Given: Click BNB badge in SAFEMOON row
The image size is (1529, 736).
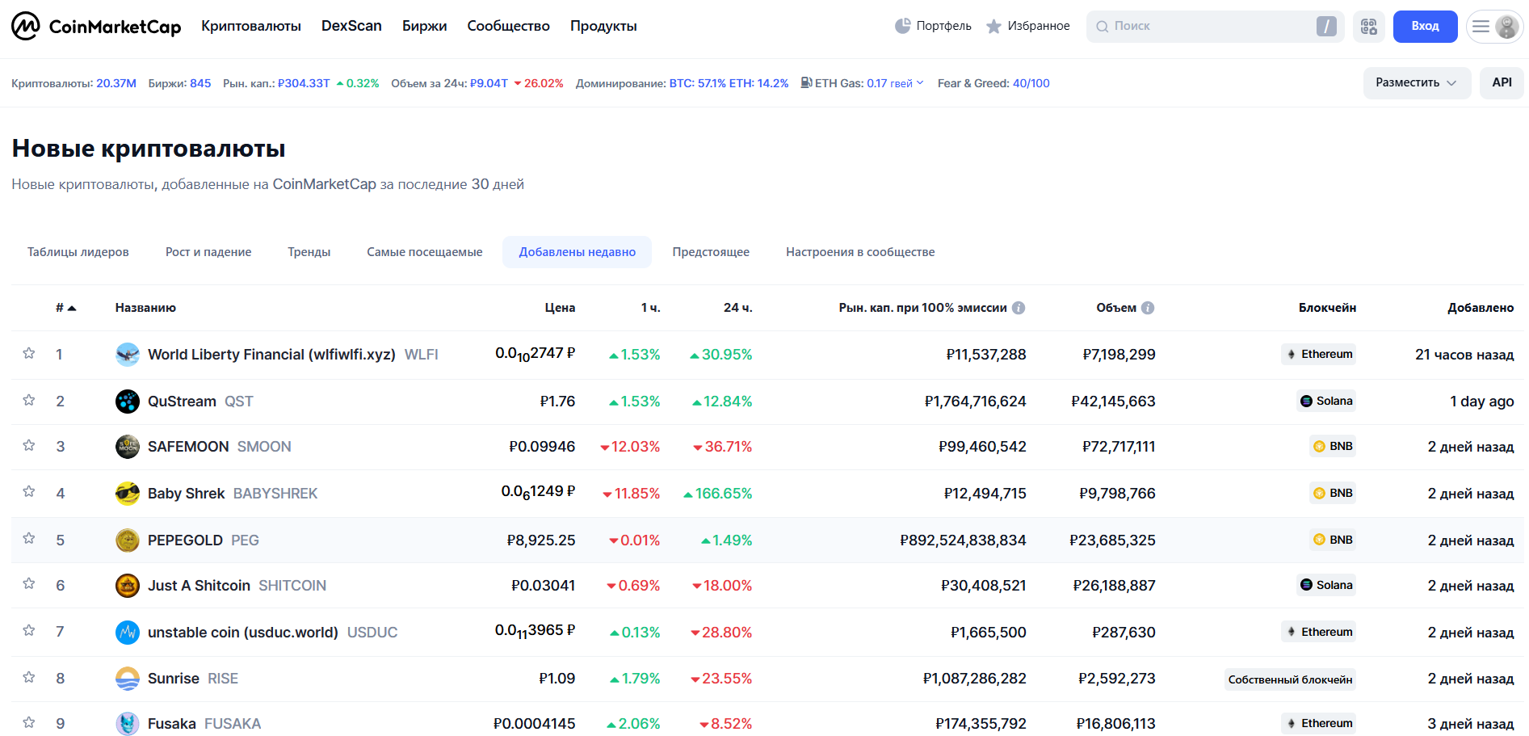Looking at the screenshot, I should (1333, 446).
